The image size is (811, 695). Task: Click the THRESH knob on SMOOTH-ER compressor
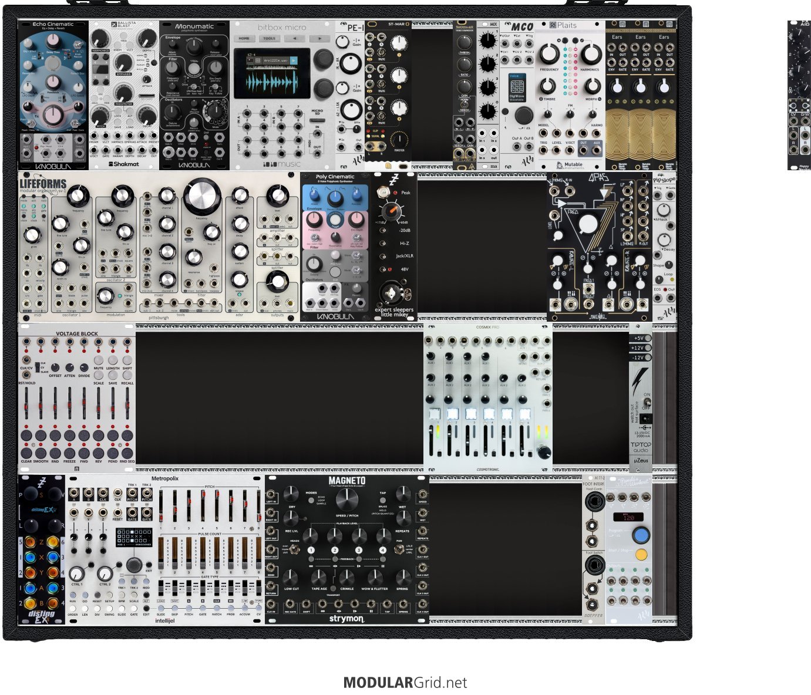(x=465, y=43)
